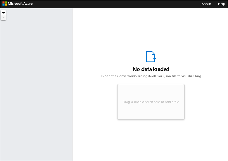Zoom in the map with plus button
Image resolution: width=228 pixels, height=161 pixels.
(x=3, y=13)
